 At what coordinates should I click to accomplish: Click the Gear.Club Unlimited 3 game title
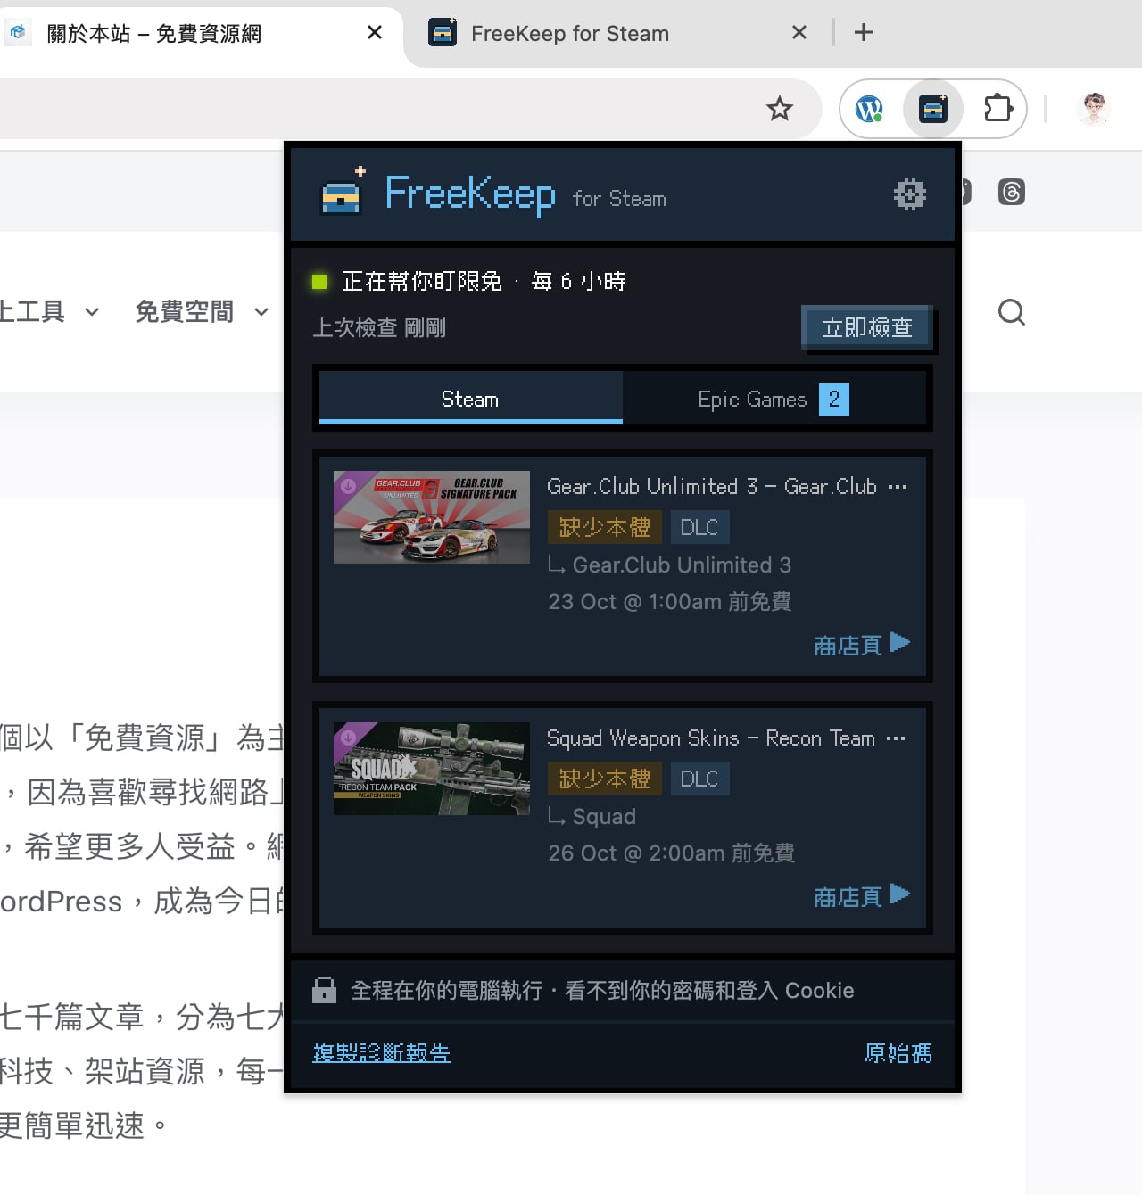point(727,486)
